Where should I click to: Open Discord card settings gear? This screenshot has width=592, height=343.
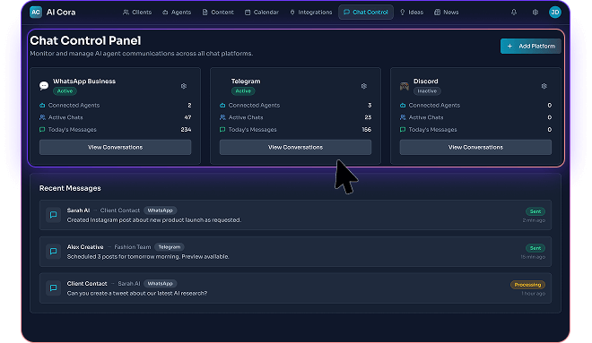point(544,86)
